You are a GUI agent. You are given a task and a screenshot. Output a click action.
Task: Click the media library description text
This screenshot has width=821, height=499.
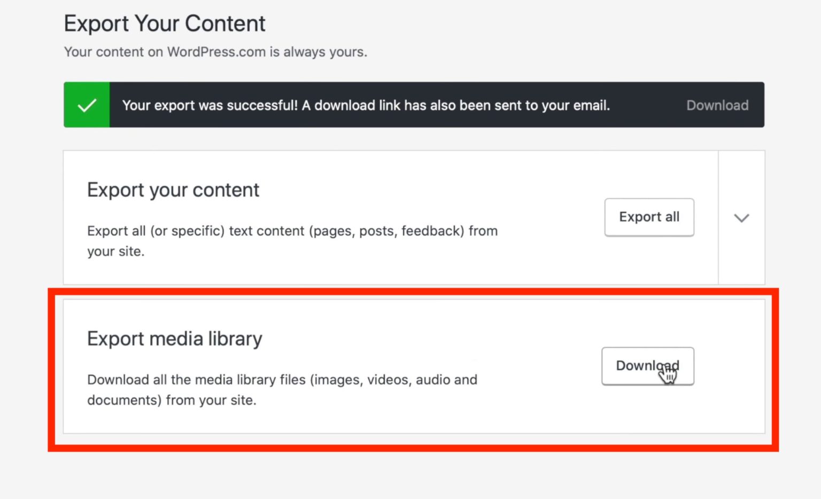(x=282, y=389)
